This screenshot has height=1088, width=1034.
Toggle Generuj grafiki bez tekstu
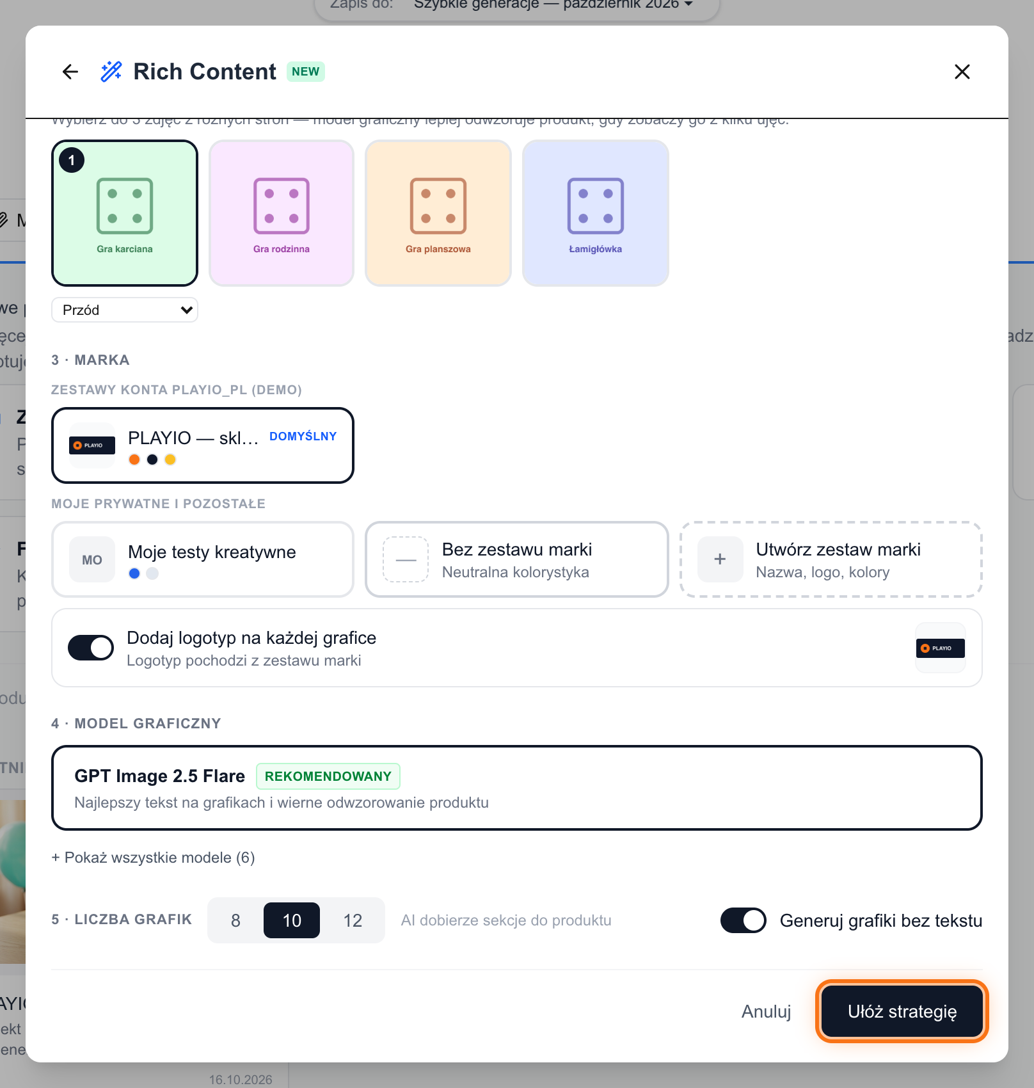coord(744,920)
